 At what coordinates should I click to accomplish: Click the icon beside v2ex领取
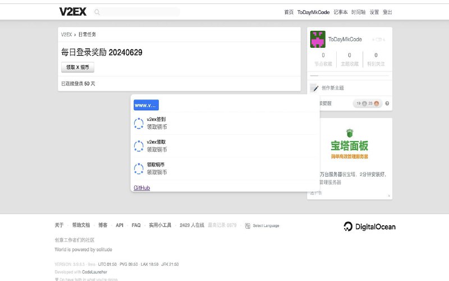pos(139,146)
